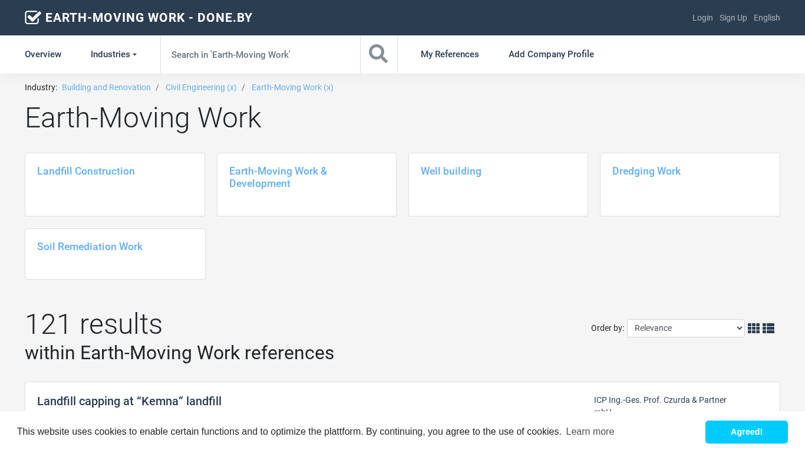805x453 pixels.
Task: Expand the Industries dropdown menu
Action: (x=113, y=54)
